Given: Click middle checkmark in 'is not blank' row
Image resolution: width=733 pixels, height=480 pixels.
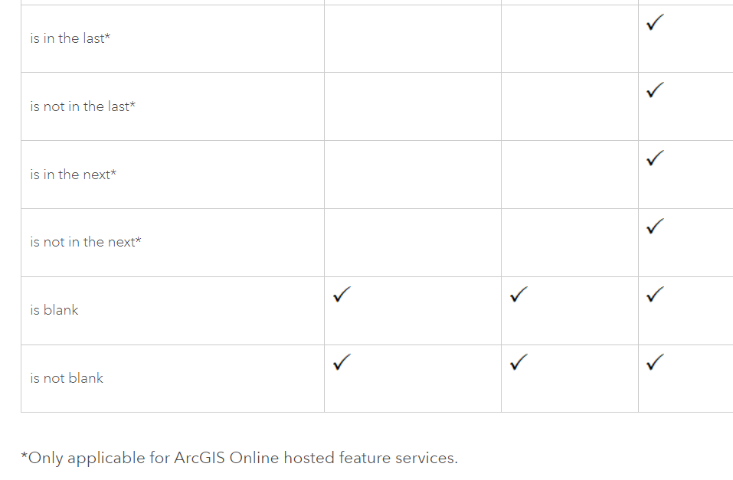Looking at the screenshot, I should [x=519, y=362].
